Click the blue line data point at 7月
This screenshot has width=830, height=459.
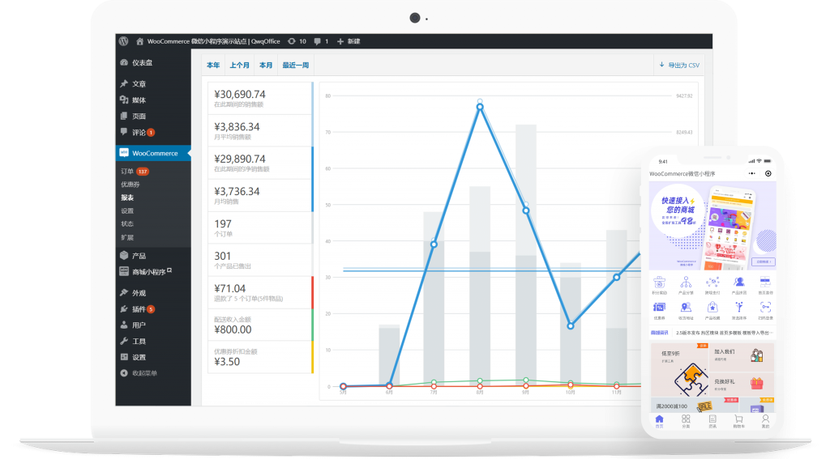[x=434, y=244]
